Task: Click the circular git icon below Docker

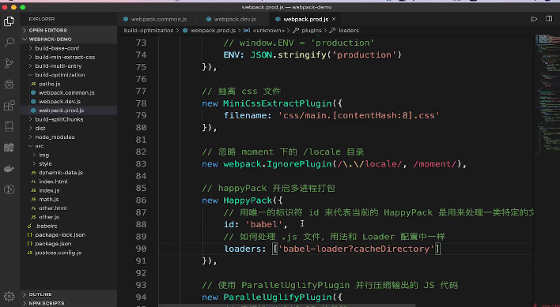Action: pyautogui.click(x=9, y=189)
